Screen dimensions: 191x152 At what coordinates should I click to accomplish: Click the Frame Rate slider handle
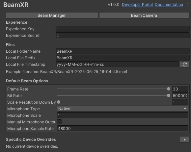click(169, 89)
